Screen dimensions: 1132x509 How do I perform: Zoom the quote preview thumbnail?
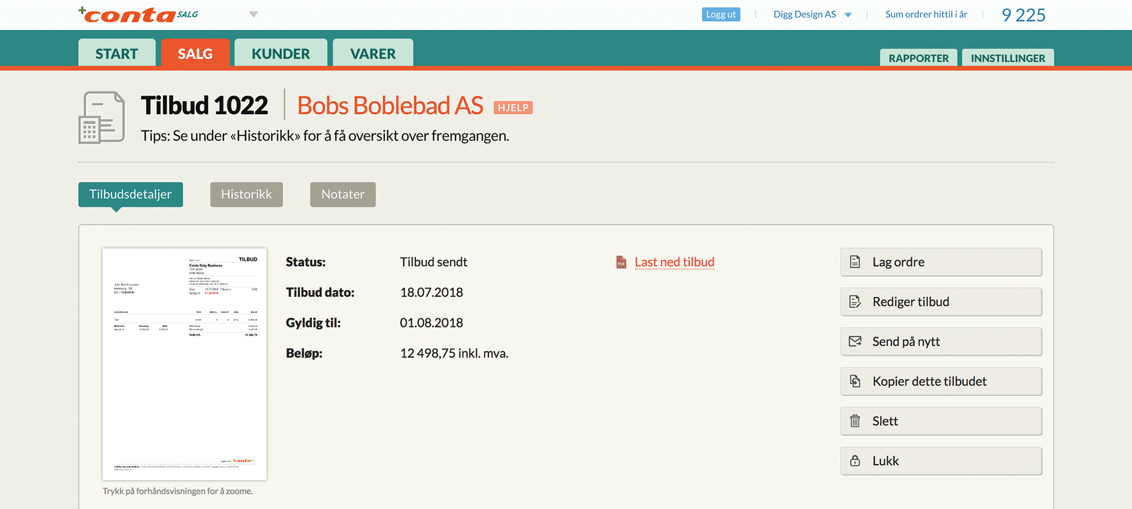185,364
